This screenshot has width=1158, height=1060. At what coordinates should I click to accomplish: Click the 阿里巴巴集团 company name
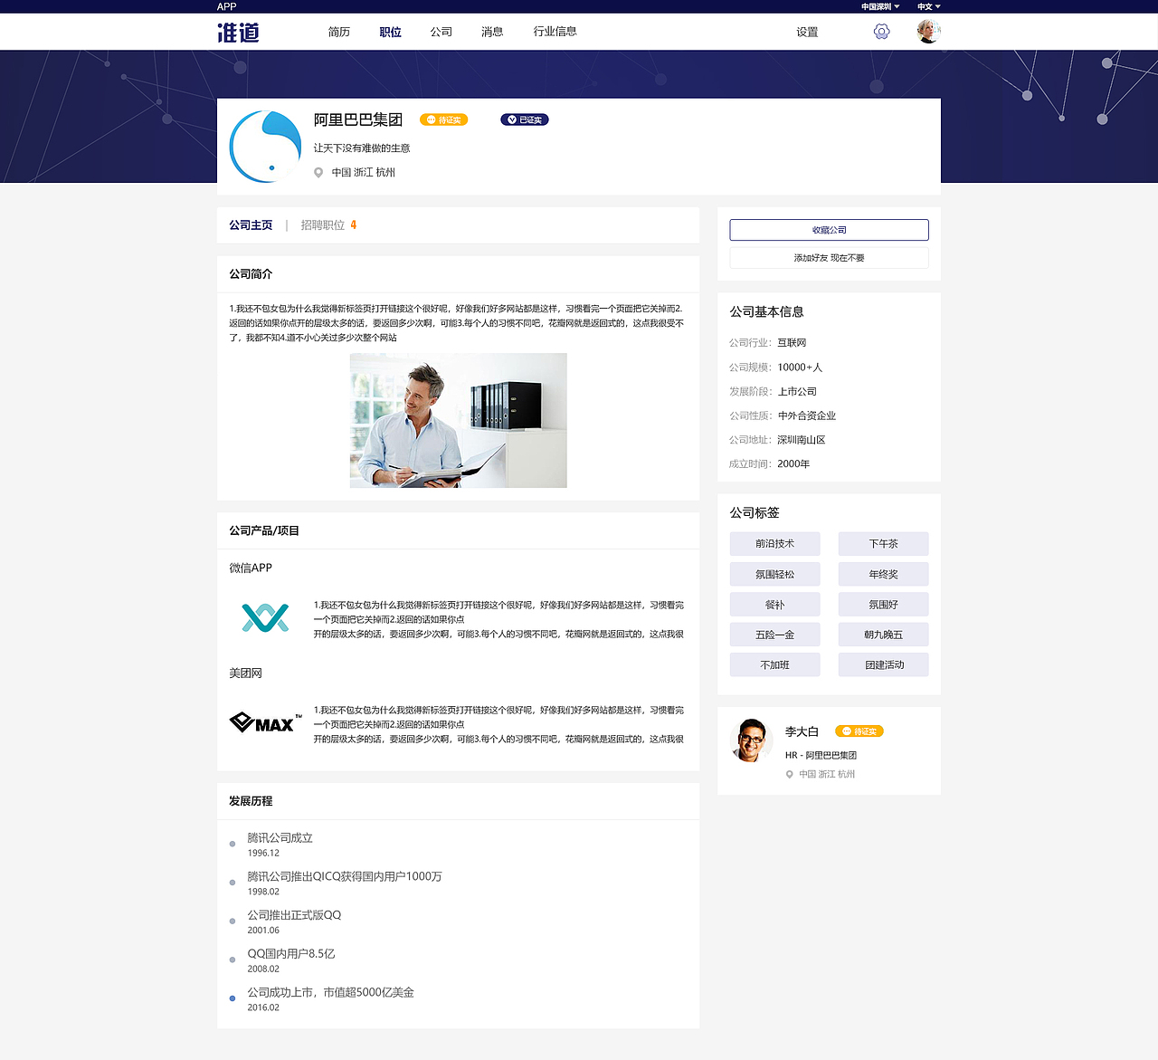click(x=358, y=119)
